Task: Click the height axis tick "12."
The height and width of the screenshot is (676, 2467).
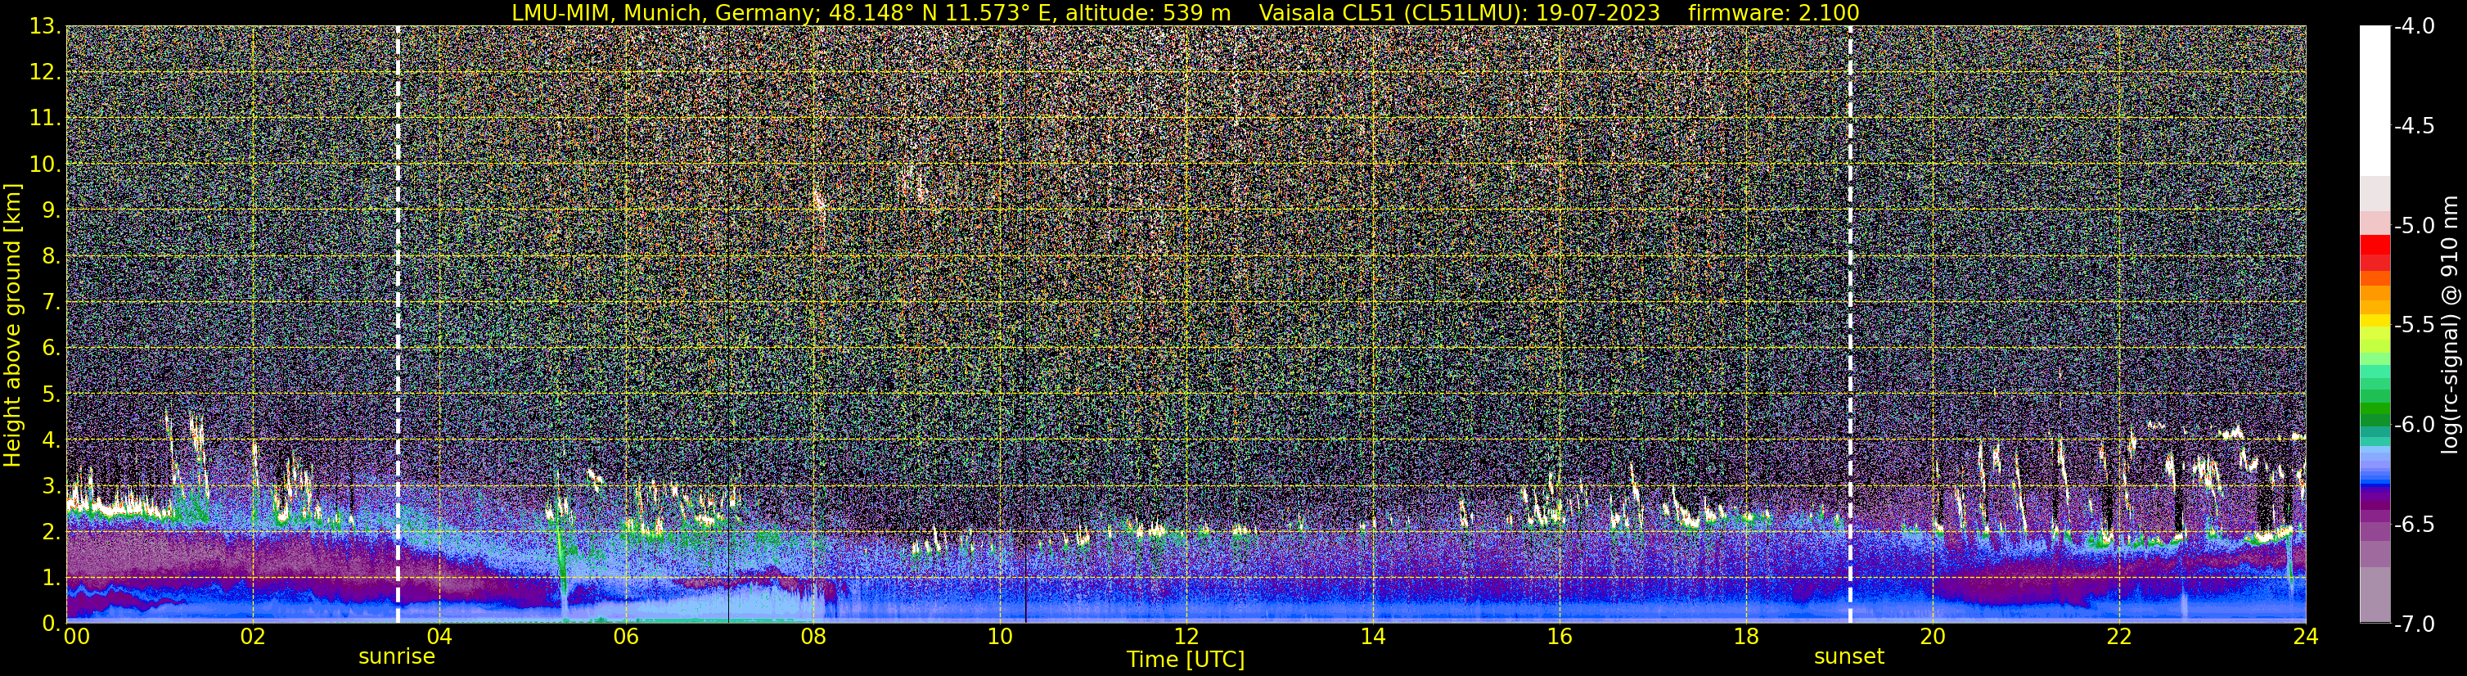Action: point(45,73)
